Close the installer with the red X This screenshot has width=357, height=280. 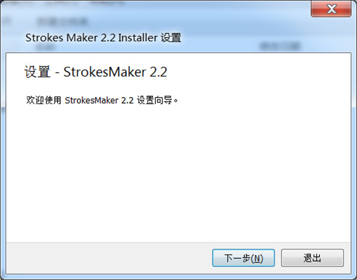click(331, 9)
